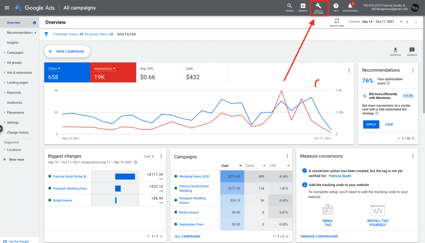Open Recommendations in the sidebar
The height and width of the screenshot is (243, 425).
tap(20, 33)
